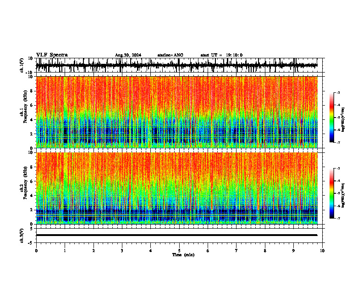Viewport: 363px width, 281px height.
Task: Click the flat black trace in ch.3 panel
Action: (176, 235)
